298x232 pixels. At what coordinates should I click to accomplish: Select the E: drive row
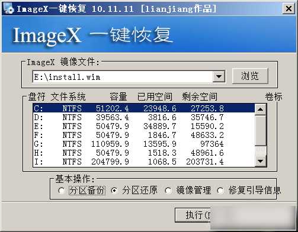pyautogui.click(x=144, y=126)
